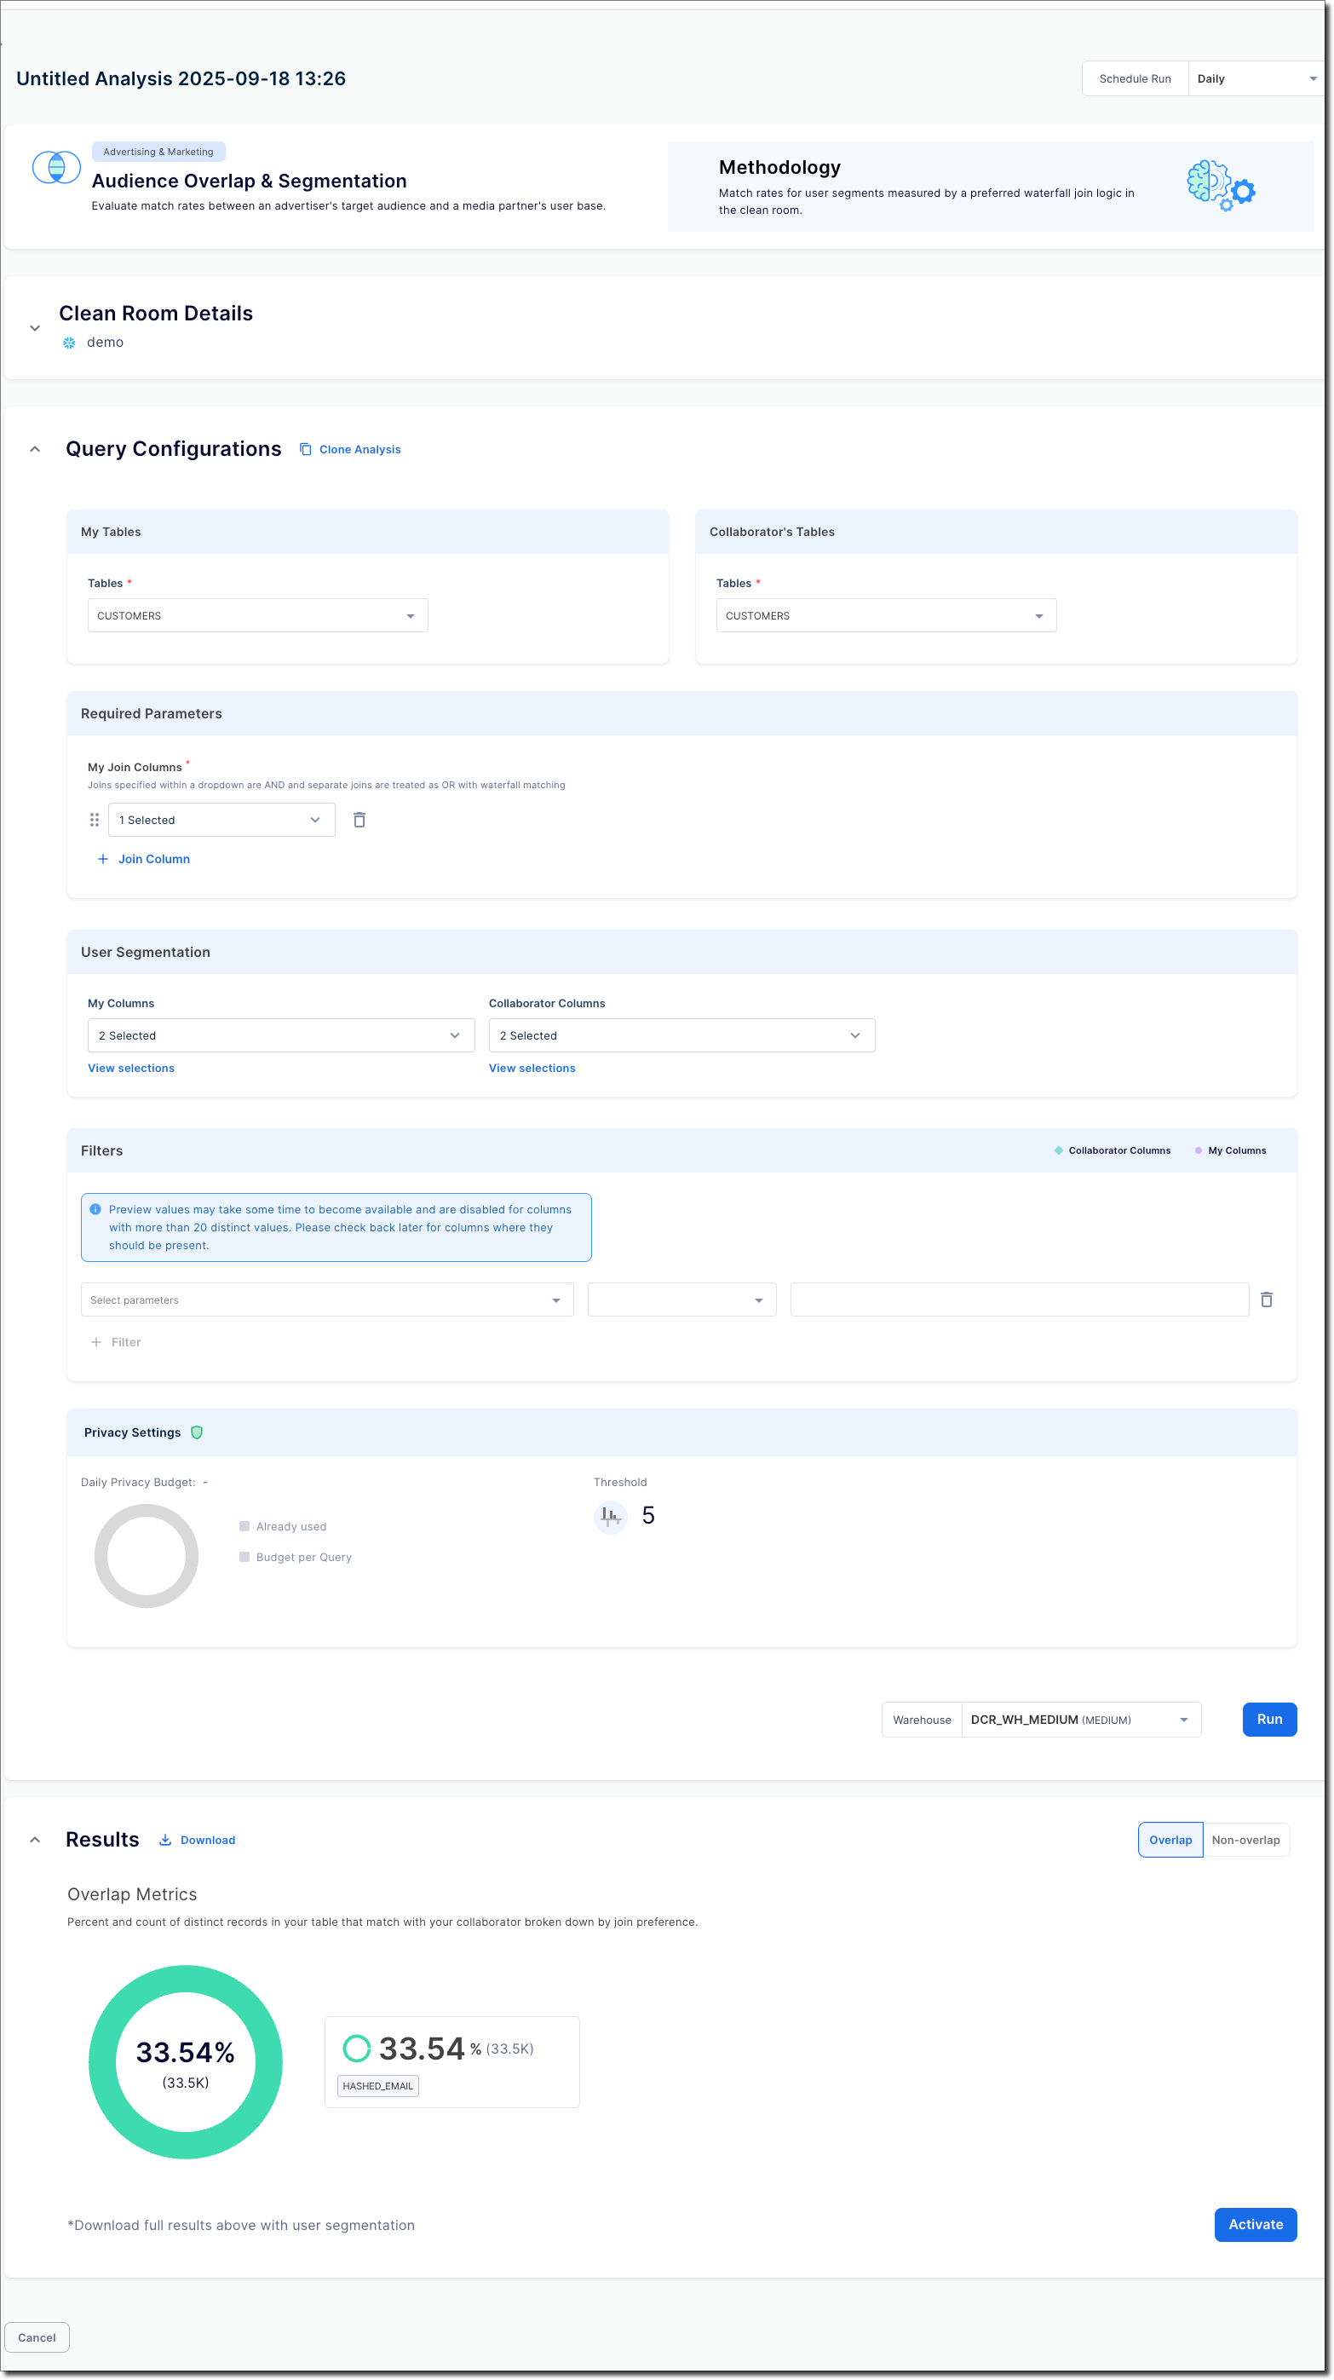This screenshot has height=2380, width=1334.
Task: Click the Collaborator Columns legend marker
Action: pyautogui.click(x=1058, y=1150)
